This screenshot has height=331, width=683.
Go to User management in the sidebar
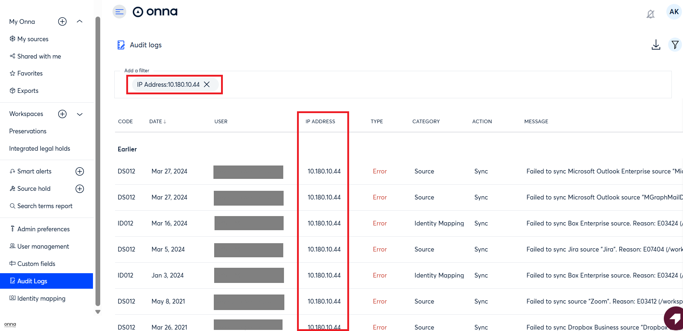click(43, 246)
